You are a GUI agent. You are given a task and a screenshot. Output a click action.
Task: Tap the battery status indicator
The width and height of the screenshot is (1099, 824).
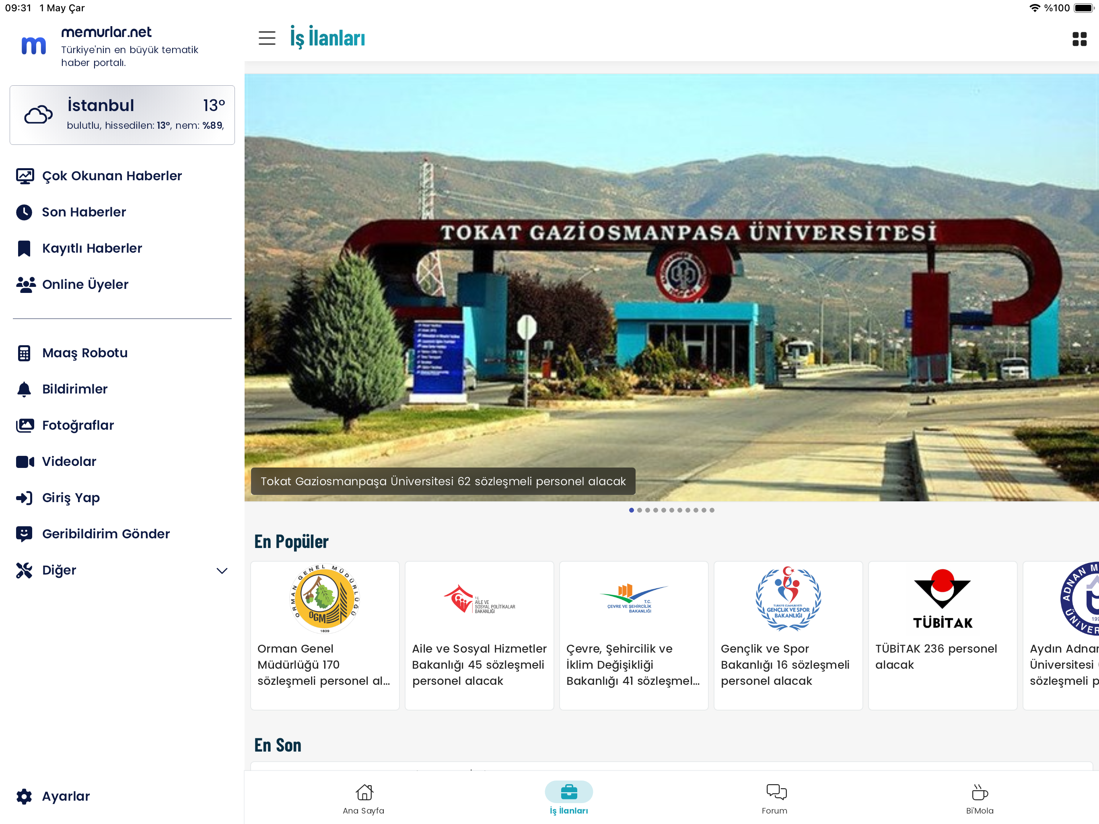(x=1084, y=8)
